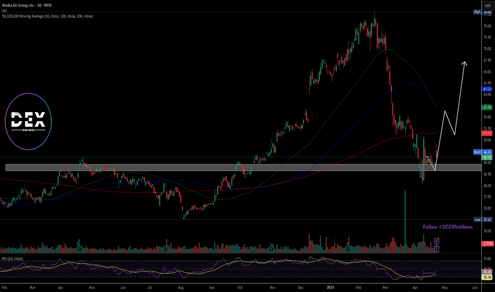
Task: Click the green 46.18 last price tag
Action: click(487, 157)
